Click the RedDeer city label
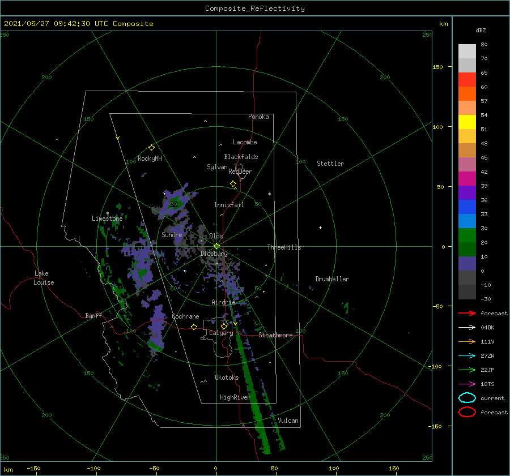510x476 pixels. [240, 171]
